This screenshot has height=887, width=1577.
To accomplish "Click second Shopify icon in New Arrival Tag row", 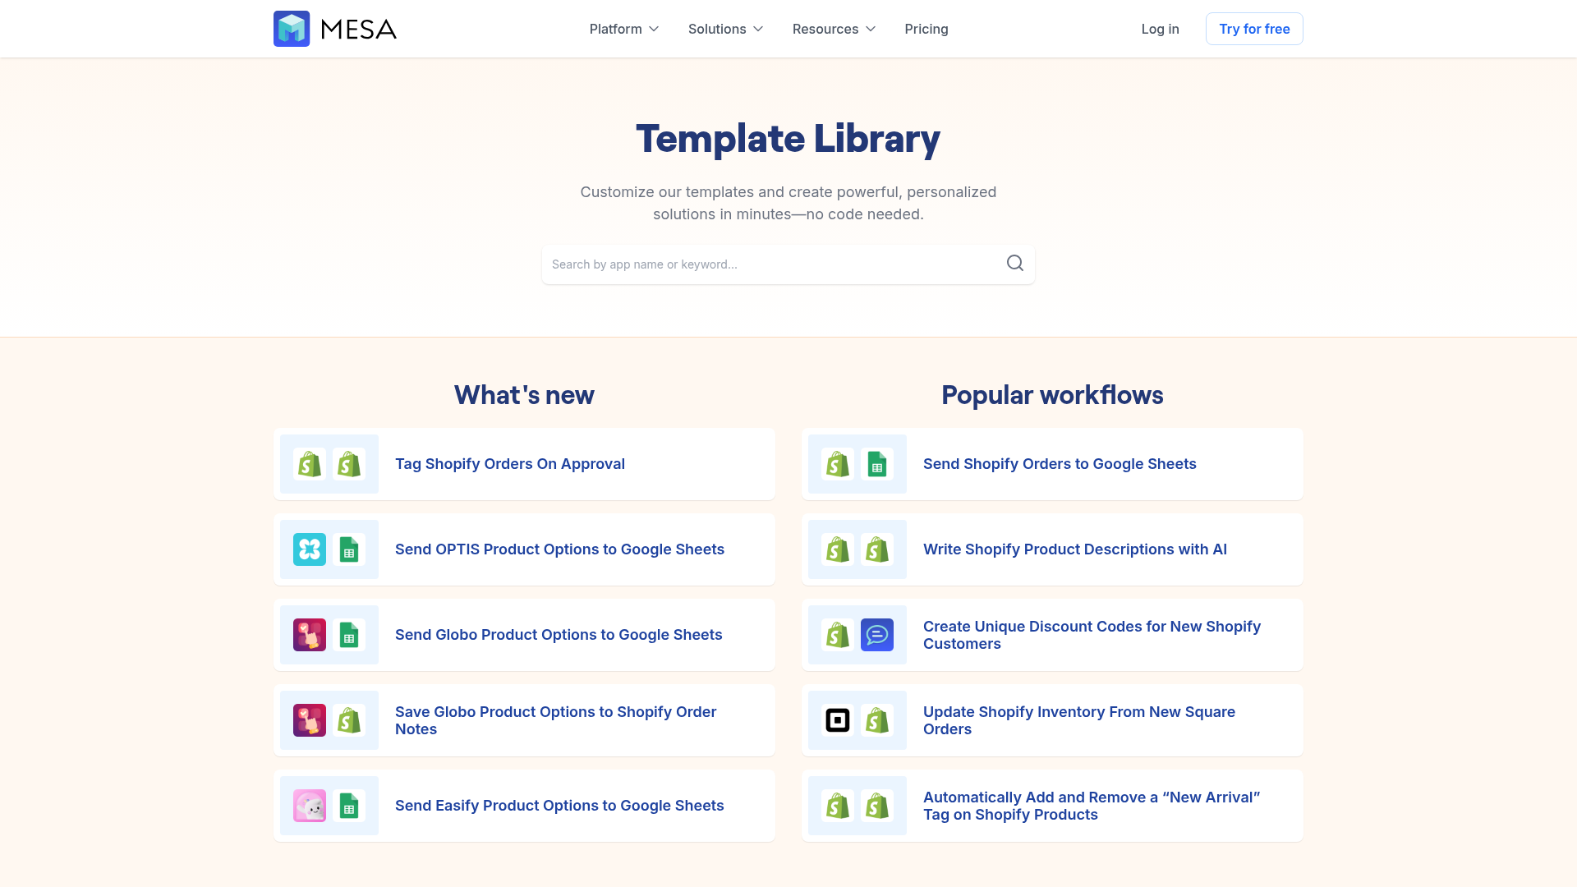I will tap(877, 806).
